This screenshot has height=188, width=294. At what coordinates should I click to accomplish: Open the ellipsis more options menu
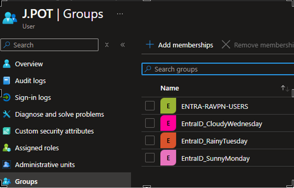(120, 14)
